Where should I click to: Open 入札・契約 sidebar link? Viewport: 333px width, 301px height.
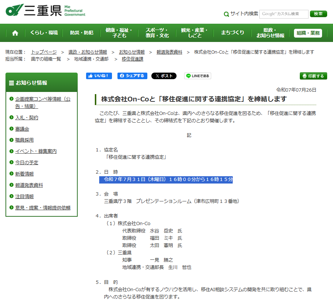[x=27, y=118]
